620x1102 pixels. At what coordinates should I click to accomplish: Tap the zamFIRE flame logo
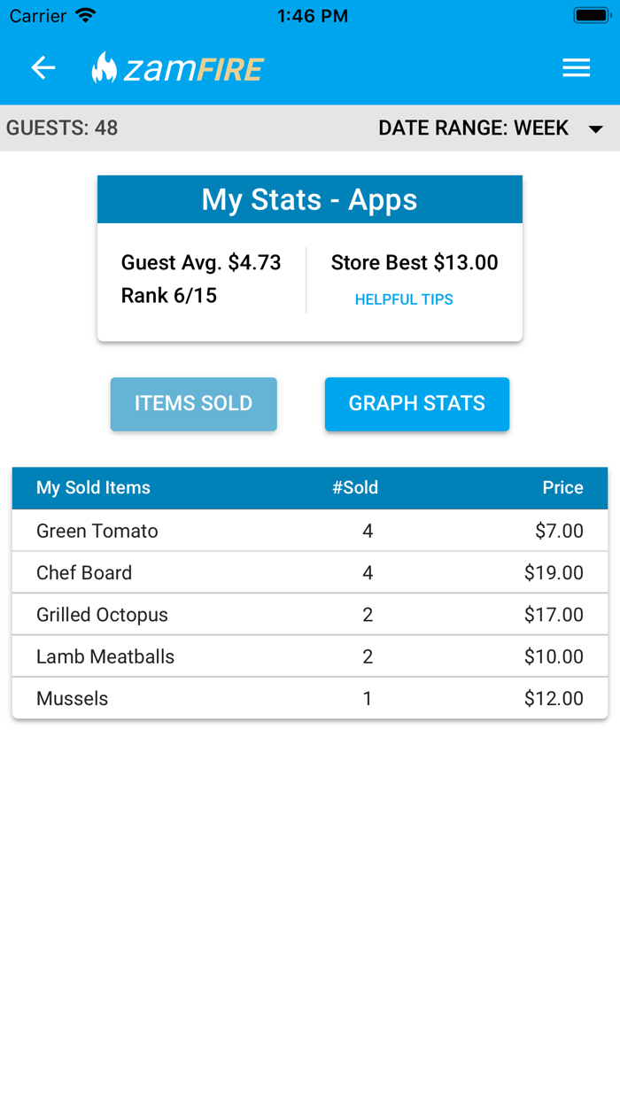pos(105,68)
